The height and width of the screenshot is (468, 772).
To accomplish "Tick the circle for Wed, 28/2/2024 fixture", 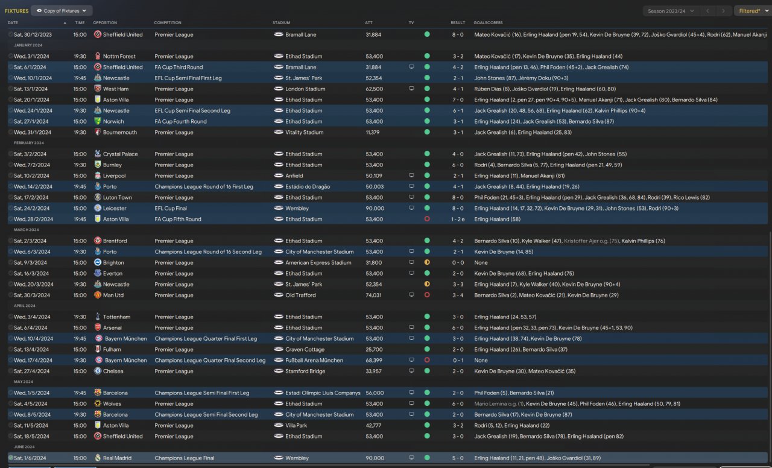I will (x=11, y=219).
